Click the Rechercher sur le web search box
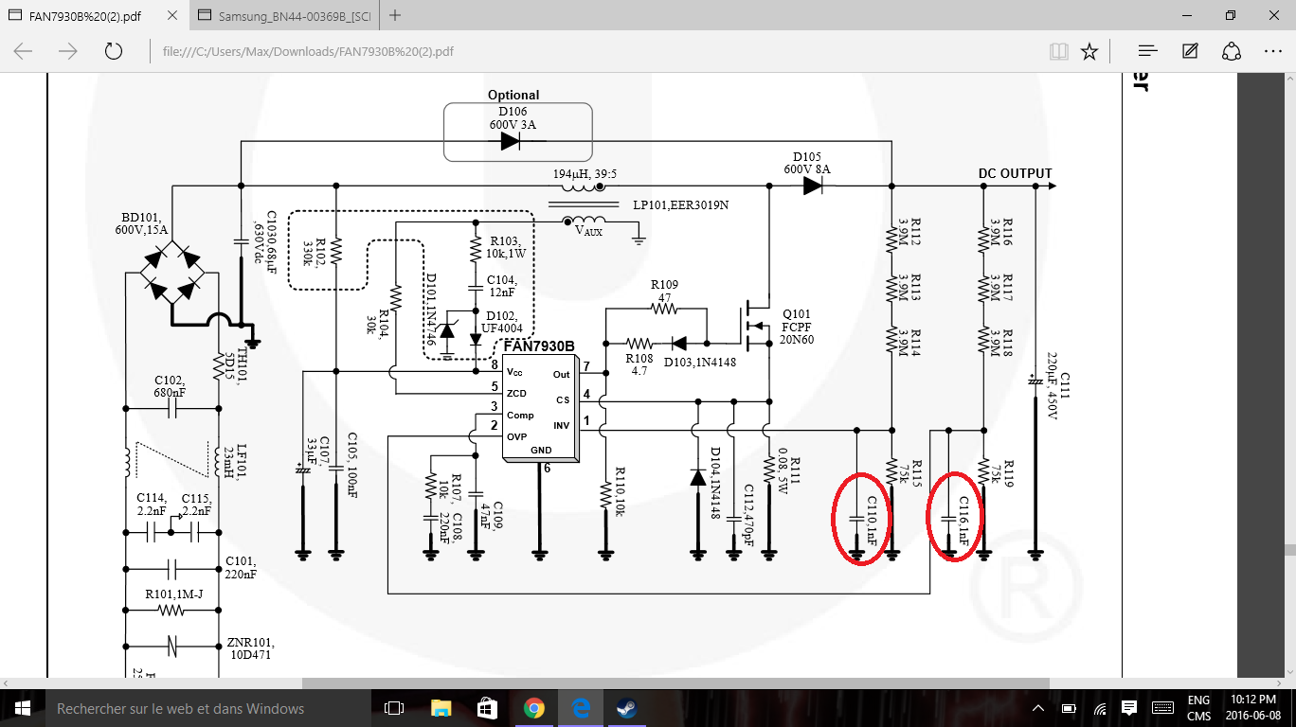This screenshot has height=727, width=1296. (x=208, y=708)
